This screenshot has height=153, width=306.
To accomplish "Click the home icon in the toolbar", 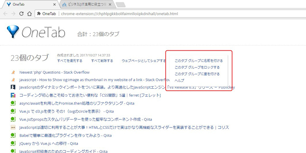I will click(29, 14).
